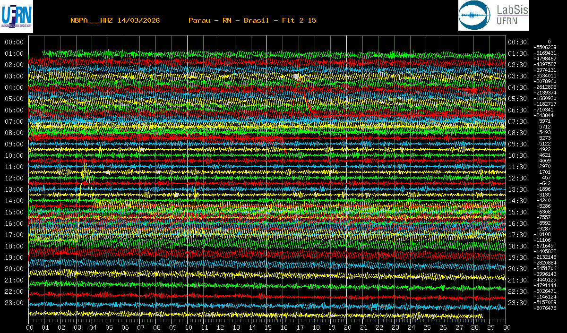Select the 12:30 label on right axis
This screenshot has height=333, width=567.
[x=517, y=178]
